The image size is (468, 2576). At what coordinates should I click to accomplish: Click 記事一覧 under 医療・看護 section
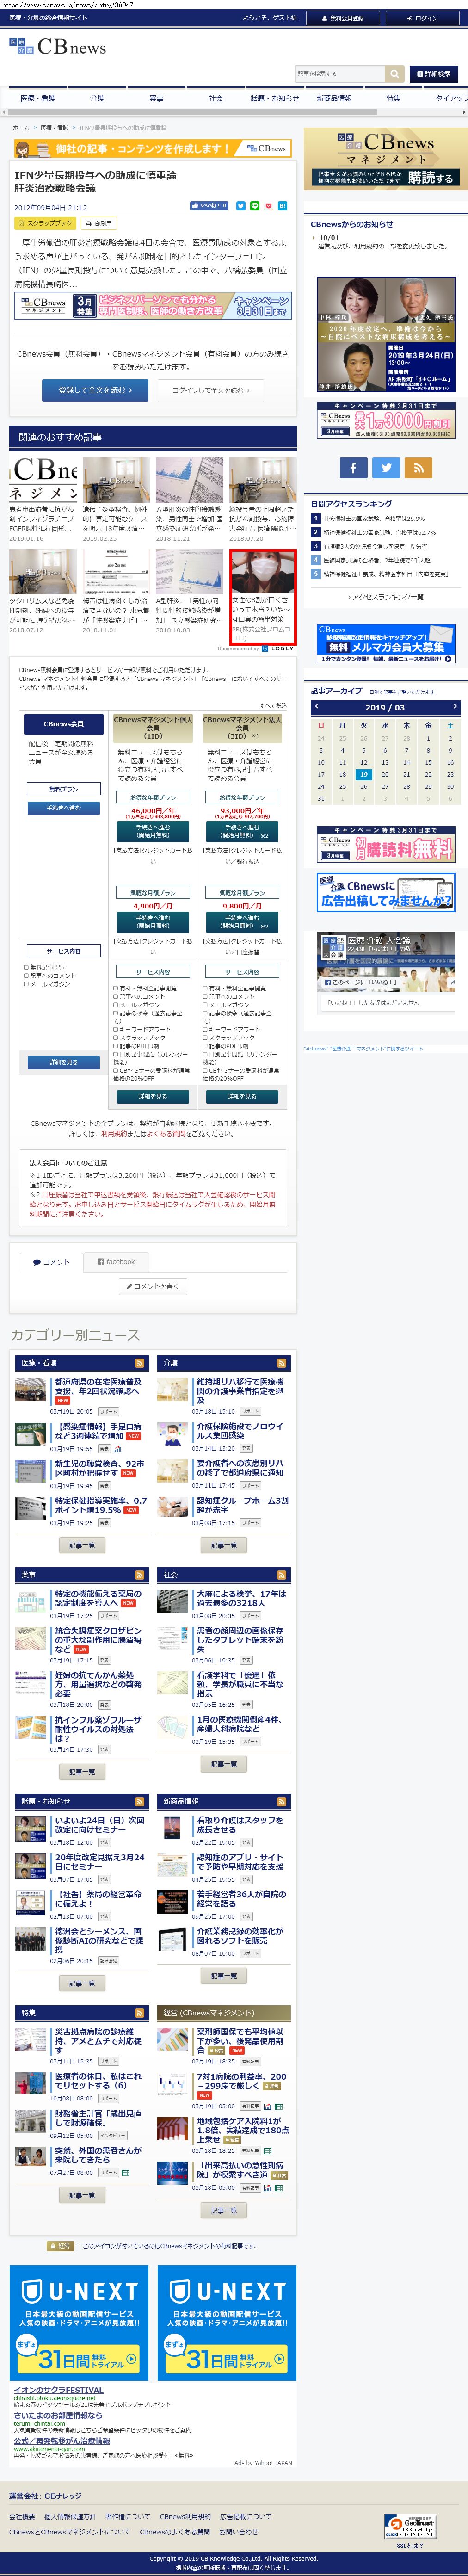point(82,1545)
